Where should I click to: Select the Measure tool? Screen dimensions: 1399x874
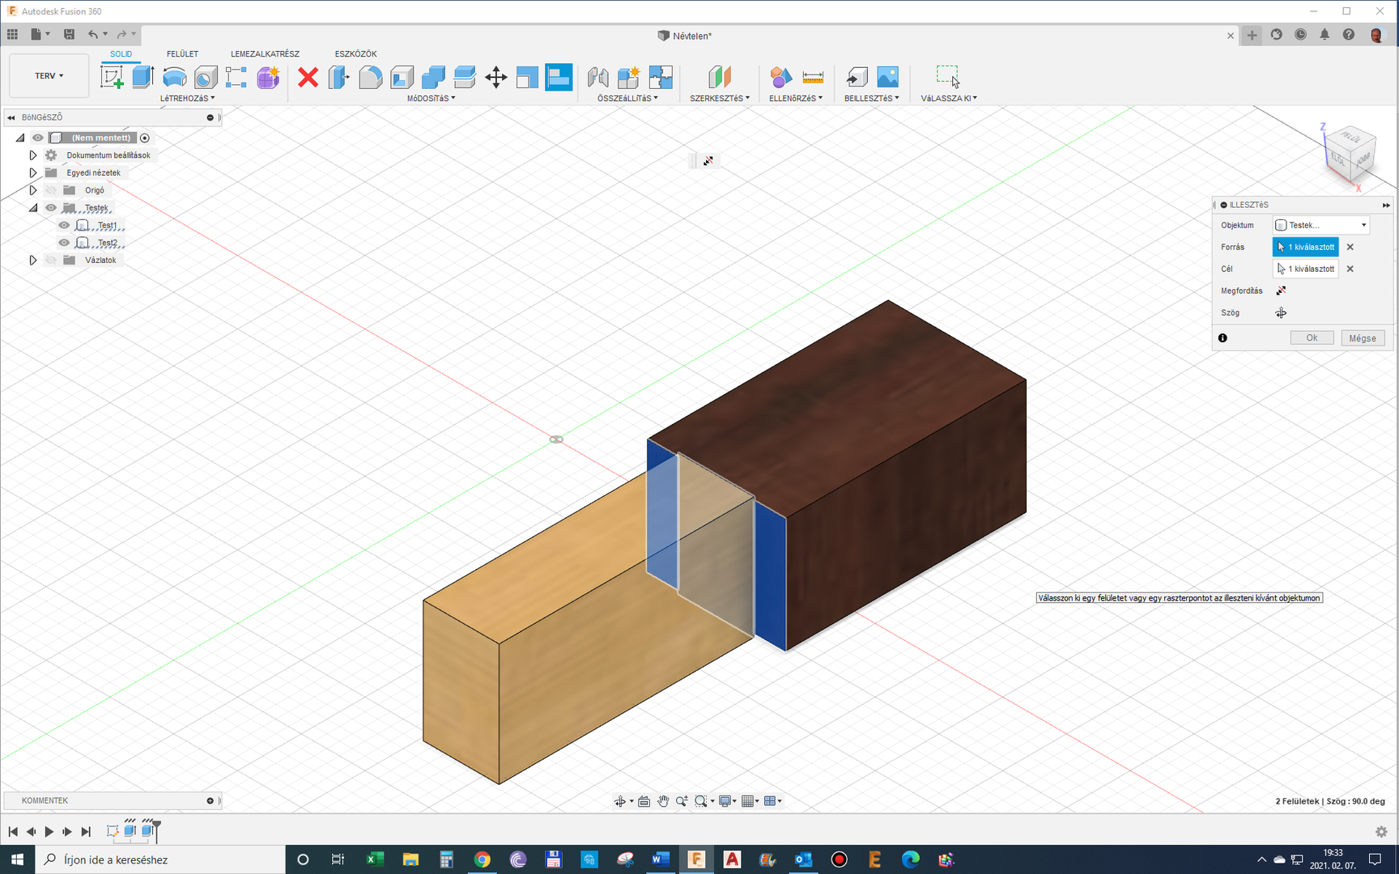point(813,77)
